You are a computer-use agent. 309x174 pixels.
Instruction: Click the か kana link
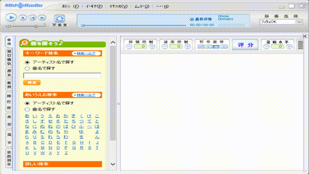66,116
